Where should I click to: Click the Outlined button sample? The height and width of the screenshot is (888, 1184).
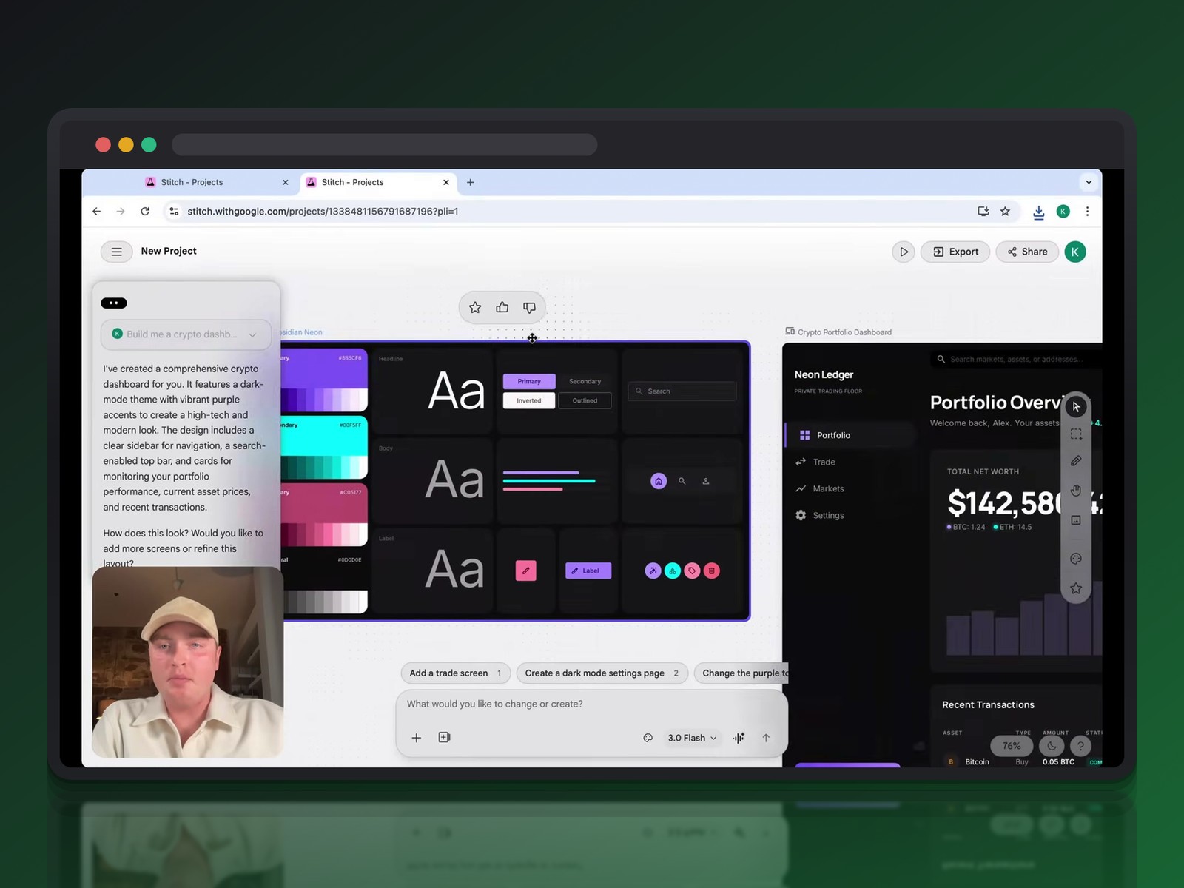coord(585,400)
